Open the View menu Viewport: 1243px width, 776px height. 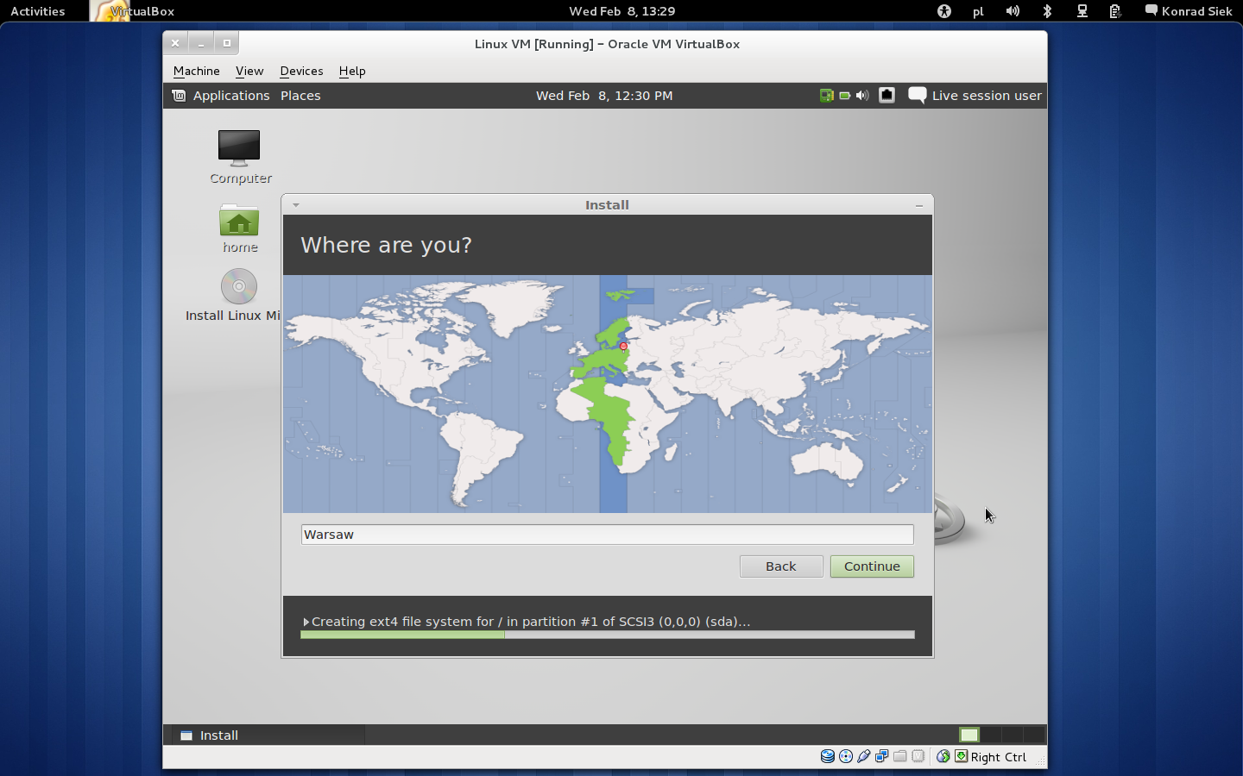(249, 71)
